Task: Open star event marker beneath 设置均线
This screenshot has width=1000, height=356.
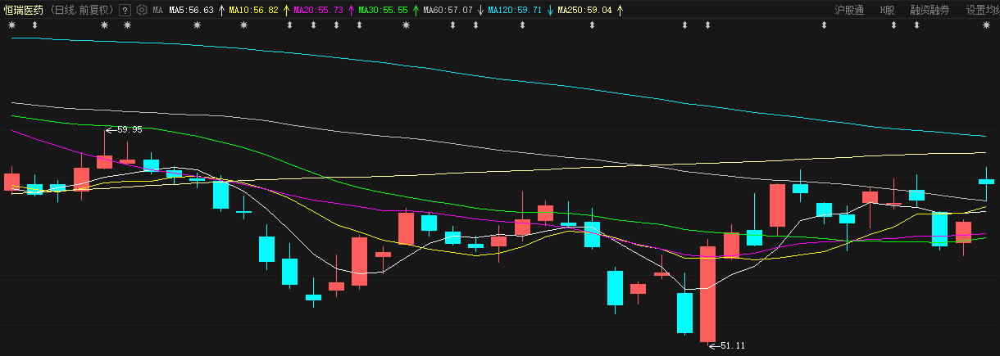Action: [986, 25]
